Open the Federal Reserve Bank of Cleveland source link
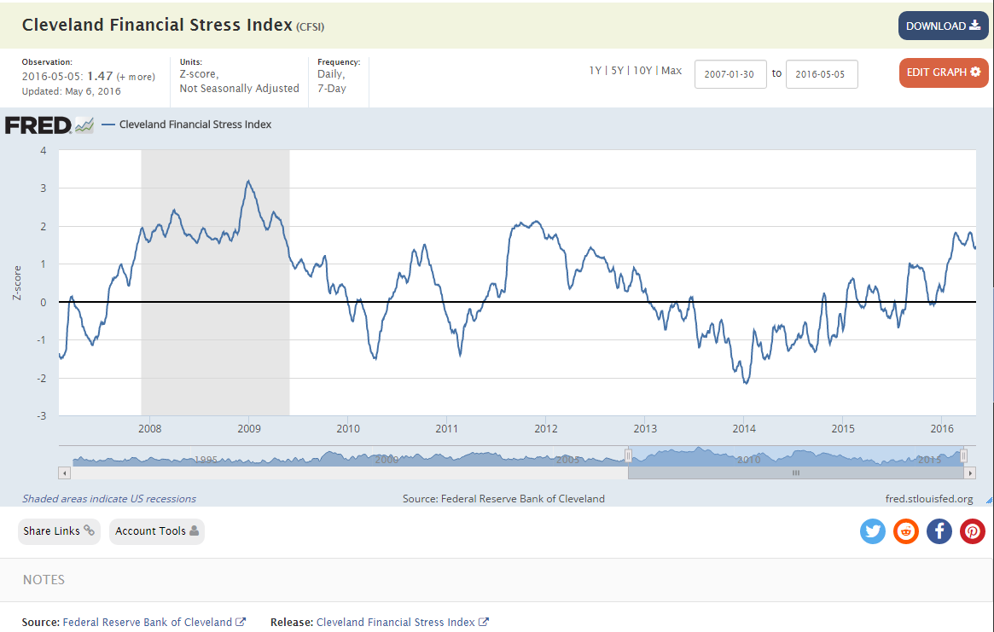This screenshot has height=632, width=994. point(147,622)
